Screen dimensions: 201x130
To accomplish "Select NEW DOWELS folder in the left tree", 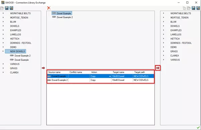I will coord(16,51).
